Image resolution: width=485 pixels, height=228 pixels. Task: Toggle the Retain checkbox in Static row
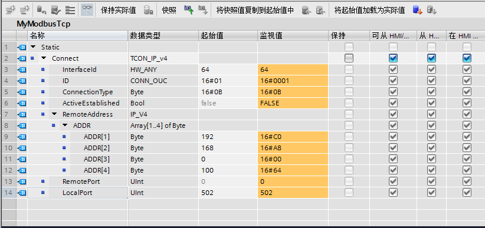349,47
